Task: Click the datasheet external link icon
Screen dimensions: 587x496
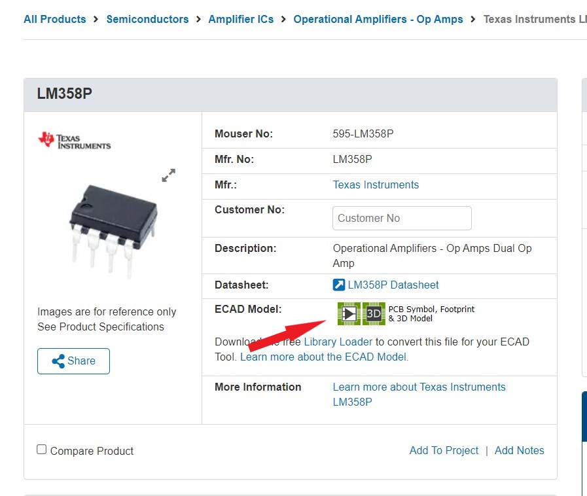Action: [339, 285]
